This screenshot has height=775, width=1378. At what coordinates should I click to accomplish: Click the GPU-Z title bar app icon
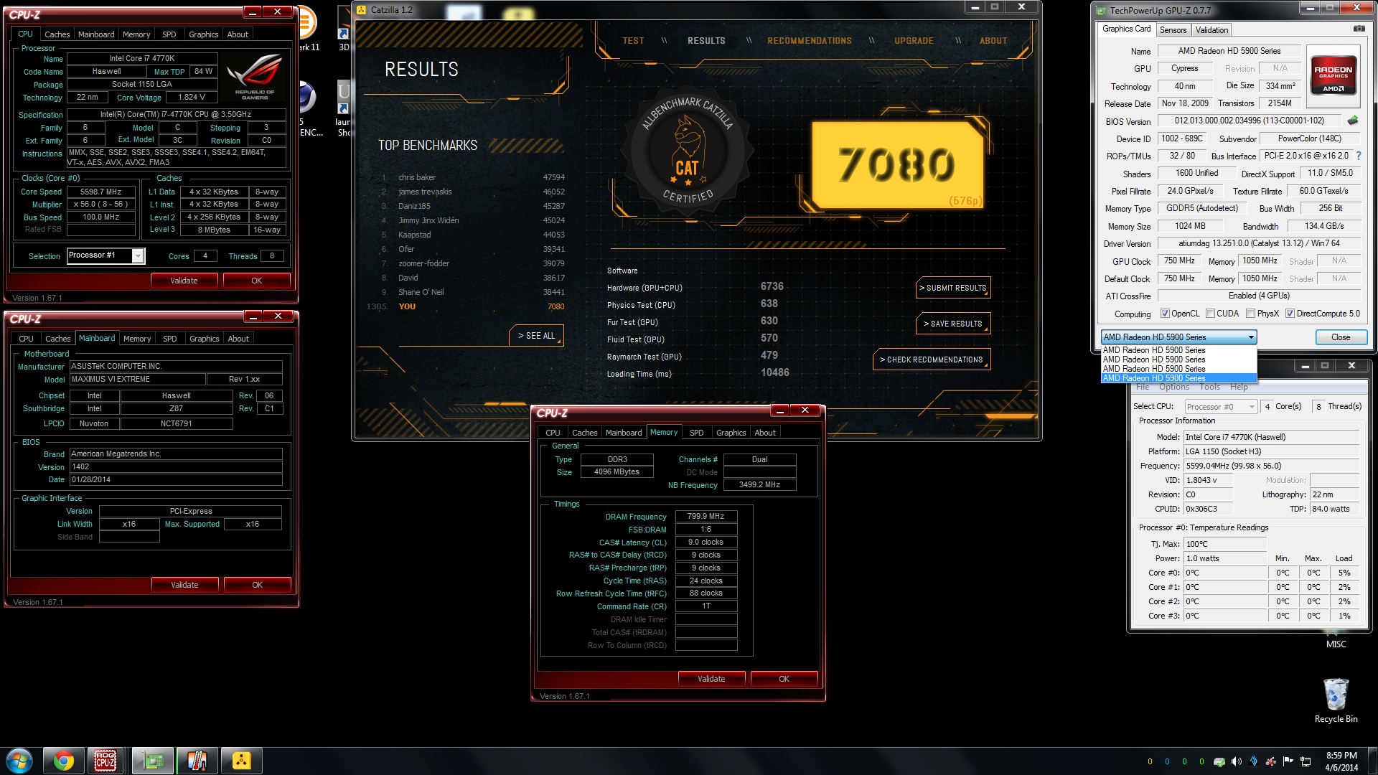point(1102,10)
